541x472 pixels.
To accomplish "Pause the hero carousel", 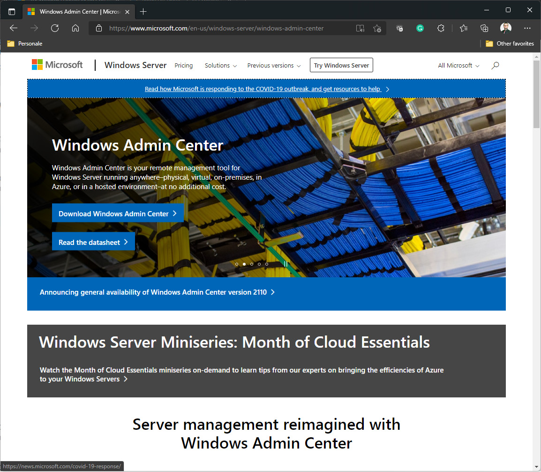I will pos(286,264).
